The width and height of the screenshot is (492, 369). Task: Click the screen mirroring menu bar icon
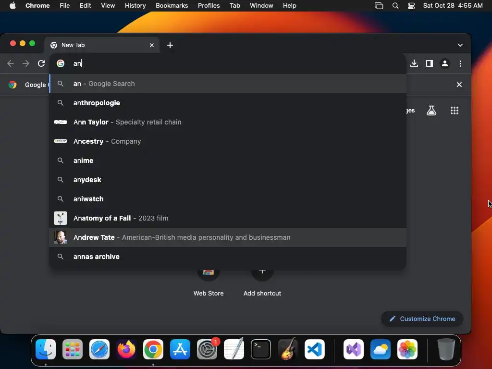click(x=379, y=6)
